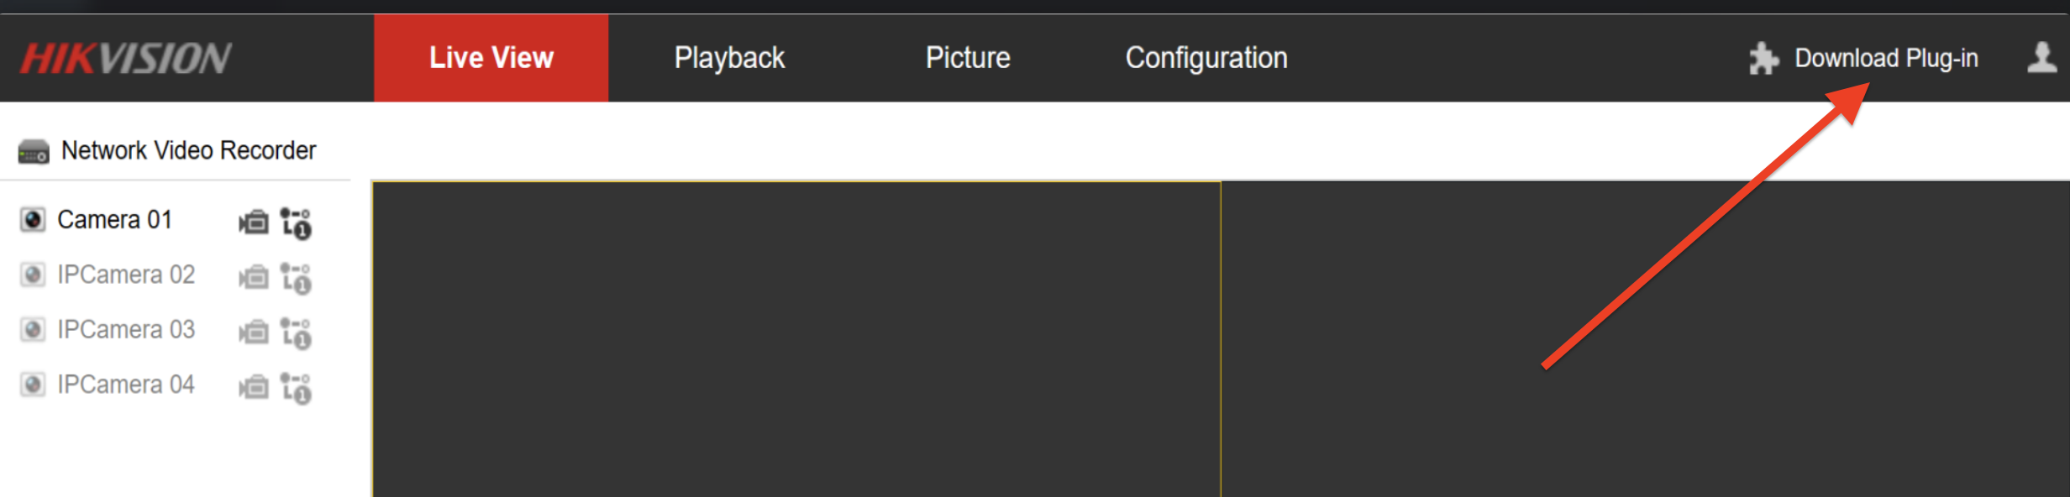This screenshot has width=2070, height=497.
Task: Switch to the Playback tab
Action: pos(729,58)
